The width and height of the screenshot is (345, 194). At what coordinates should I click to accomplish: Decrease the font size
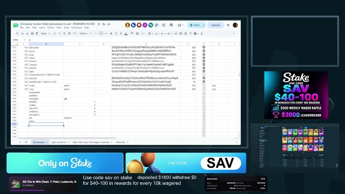point(96,34)
